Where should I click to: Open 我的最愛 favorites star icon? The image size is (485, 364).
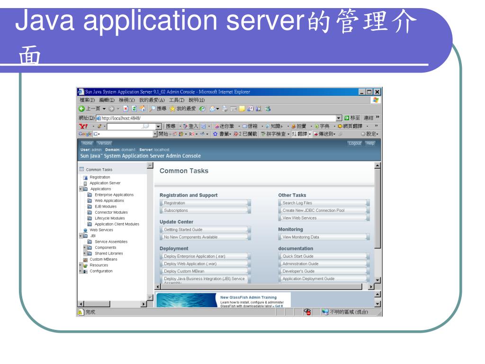click(172, 109)
